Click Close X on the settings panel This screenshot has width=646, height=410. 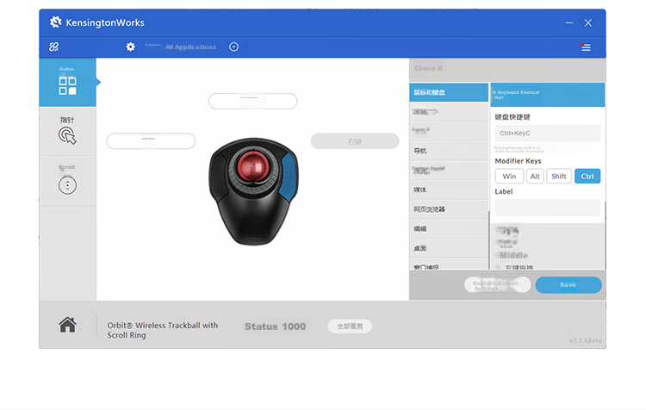(428, 68)
